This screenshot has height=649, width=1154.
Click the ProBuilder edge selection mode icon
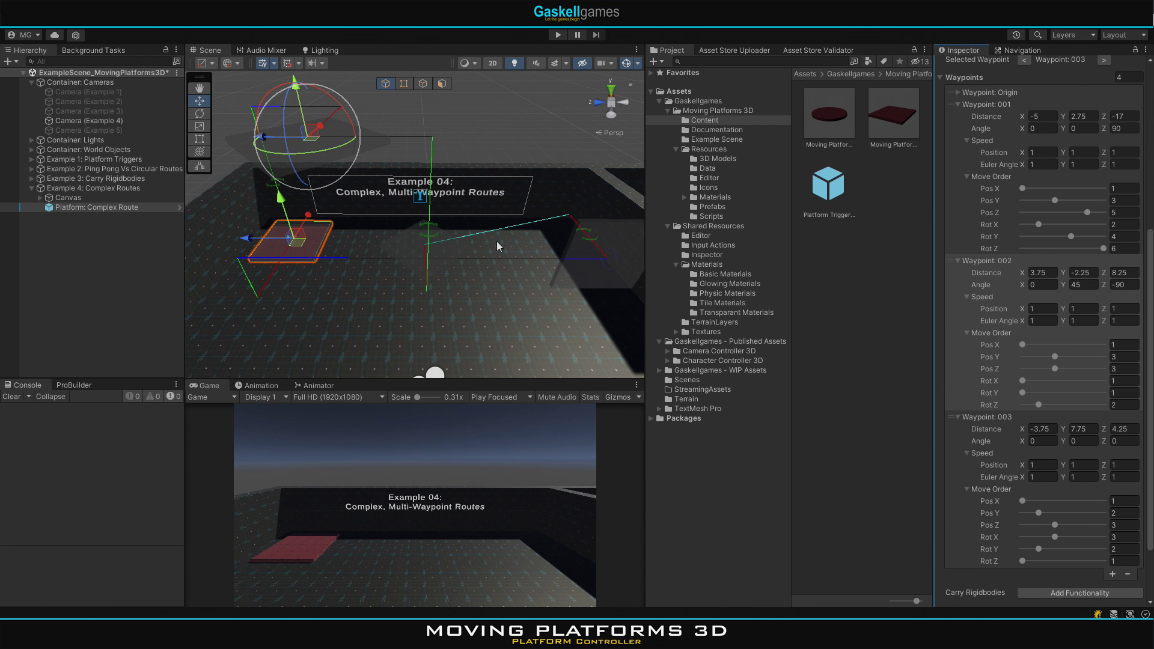click(423, 84)
